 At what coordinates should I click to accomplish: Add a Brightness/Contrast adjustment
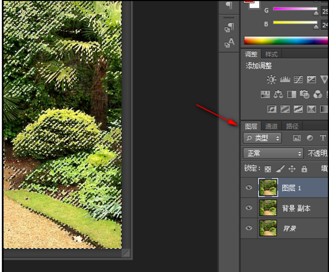(271, 80)
